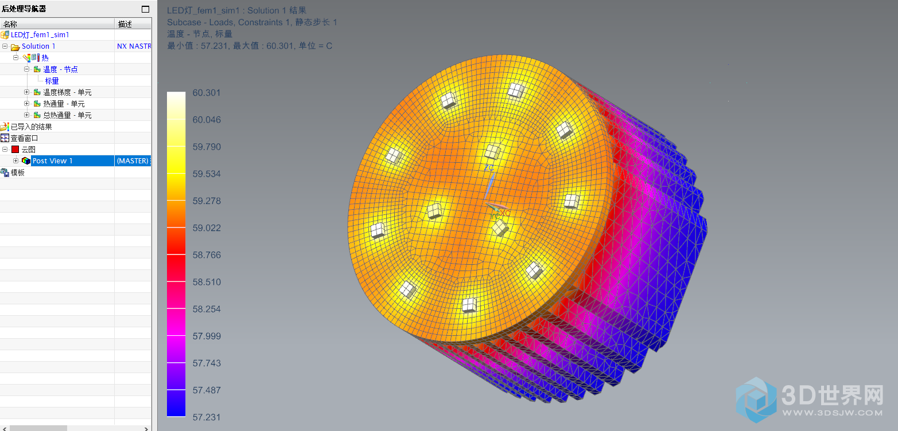
Task: Click the ZC axis label on the triad
Action: [x=489, y=168]
